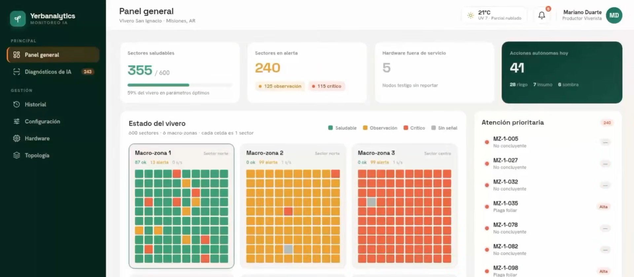Open the Configuración section
This screenshot has width=634, height=277.
coord(53,121)
